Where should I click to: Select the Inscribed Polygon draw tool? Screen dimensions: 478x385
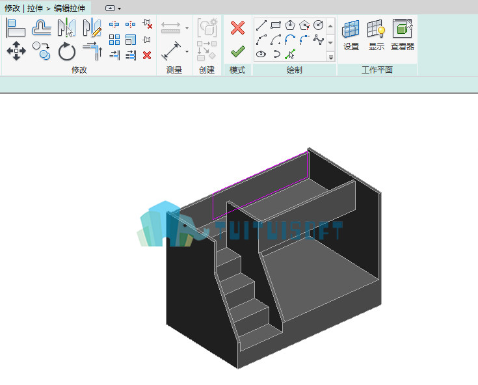click(290, 25)
